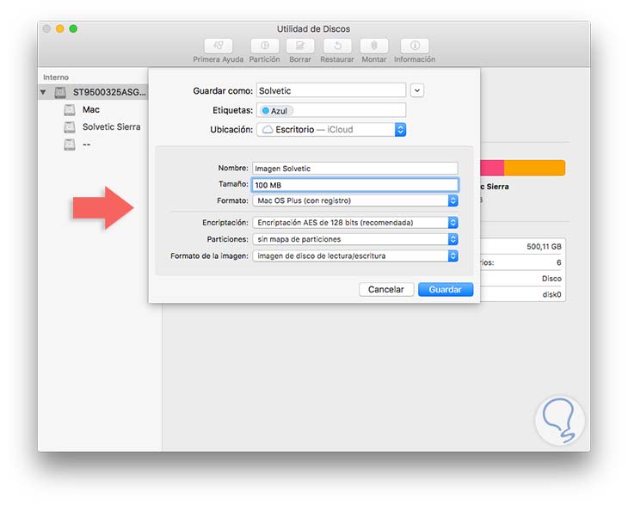Screen dimensions: 628x505
Task: Open the Formato dropdown
Action: pyautogui.click(x=355, y=200)
